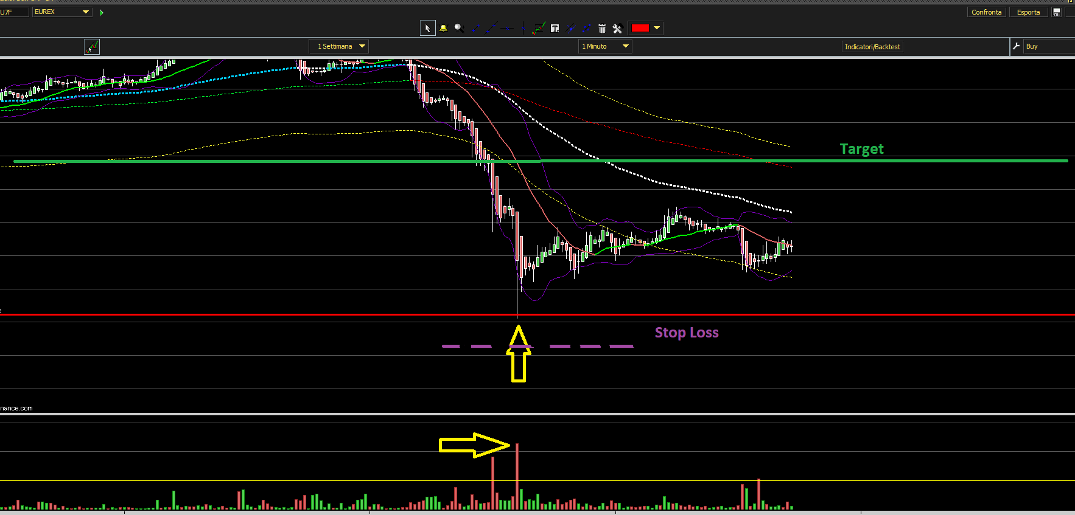Activate the magnifier zoom tool

(x=459, y=28)
